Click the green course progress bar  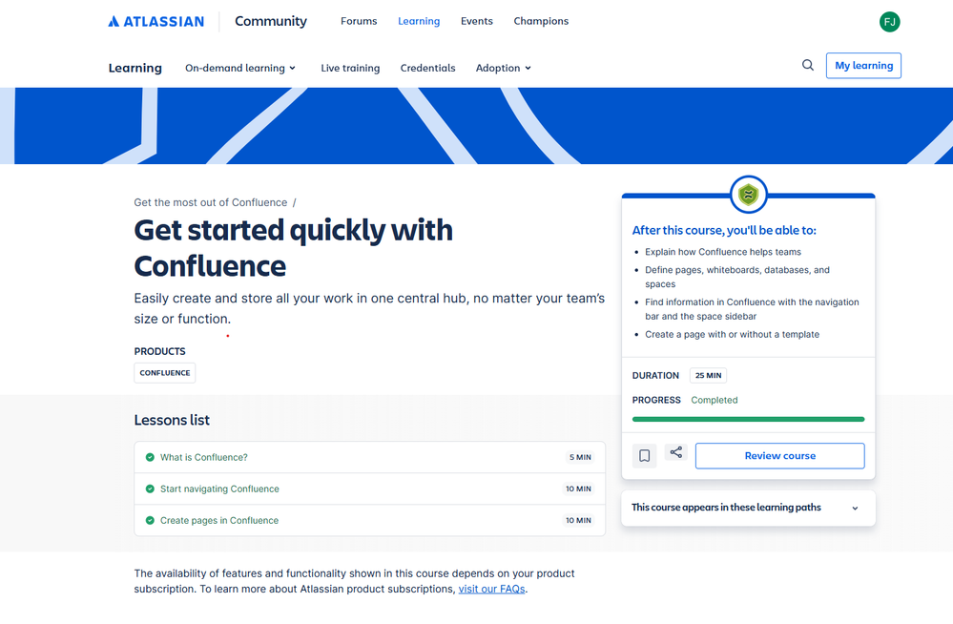point(748,419)
